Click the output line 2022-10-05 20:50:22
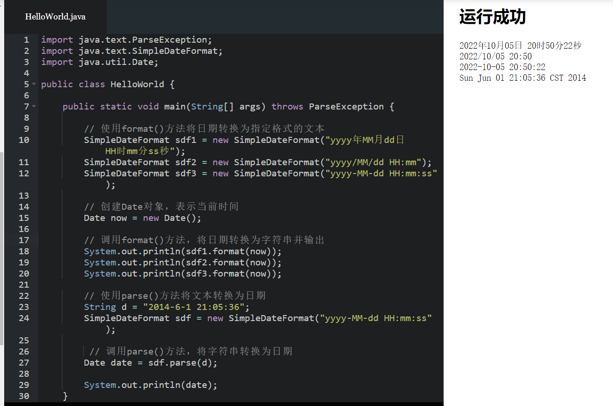Viewport: 613px width, 406px height. point(502,67)
